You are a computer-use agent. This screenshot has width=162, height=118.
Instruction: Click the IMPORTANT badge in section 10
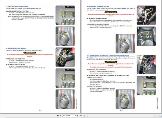coord(111,62)
